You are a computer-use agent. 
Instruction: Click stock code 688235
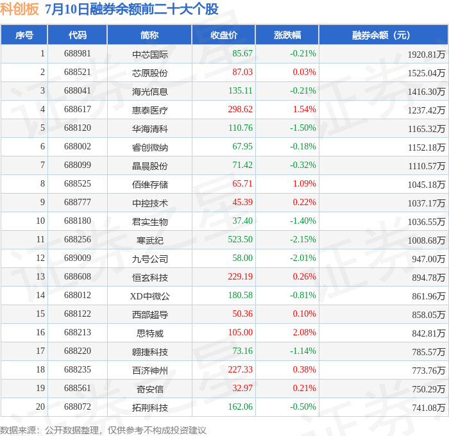pyautogui.click(x=78, y=369)
